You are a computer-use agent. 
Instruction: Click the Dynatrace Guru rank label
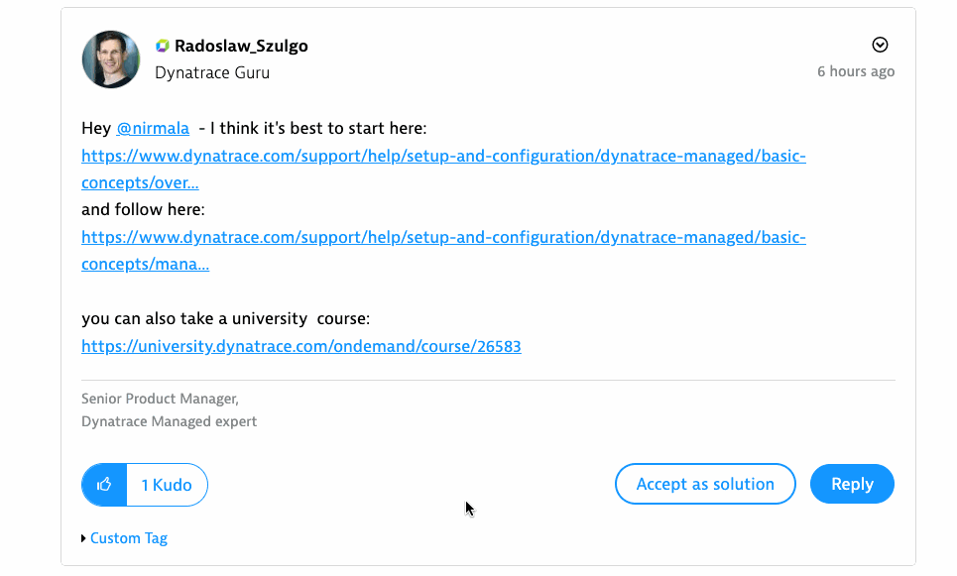(212, 72)
